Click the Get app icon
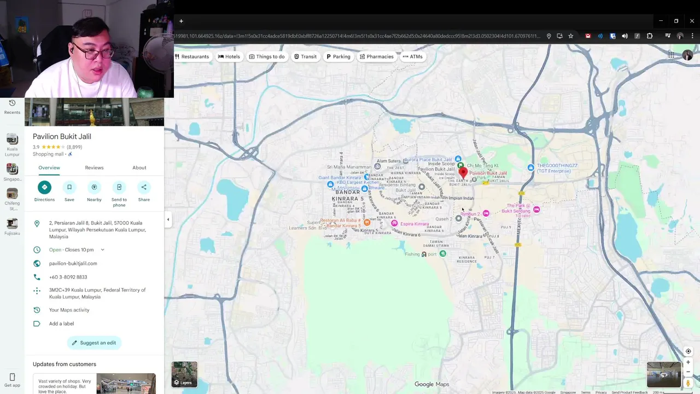Image resolution: width=700 pixels, height=394 pixels. (x=12, y=377)
